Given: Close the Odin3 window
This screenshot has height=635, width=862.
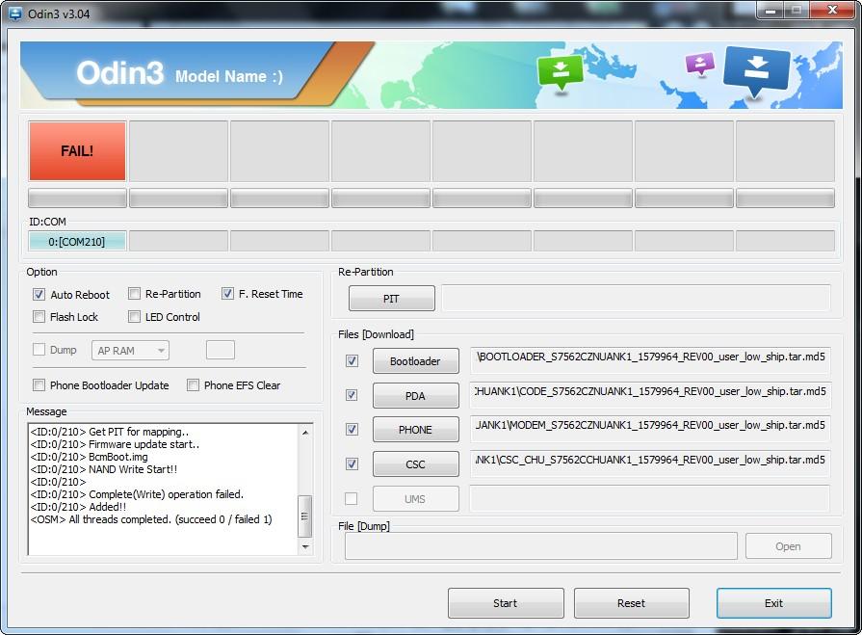Looking at the screenshot, I should (833, 10).
